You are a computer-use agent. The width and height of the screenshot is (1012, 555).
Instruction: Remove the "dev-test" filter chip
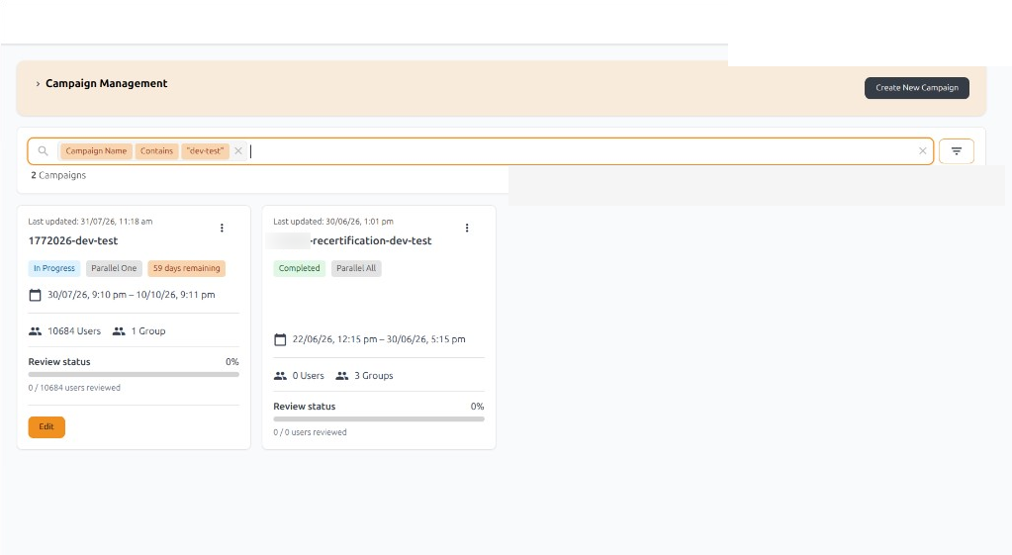pos(238,151)
